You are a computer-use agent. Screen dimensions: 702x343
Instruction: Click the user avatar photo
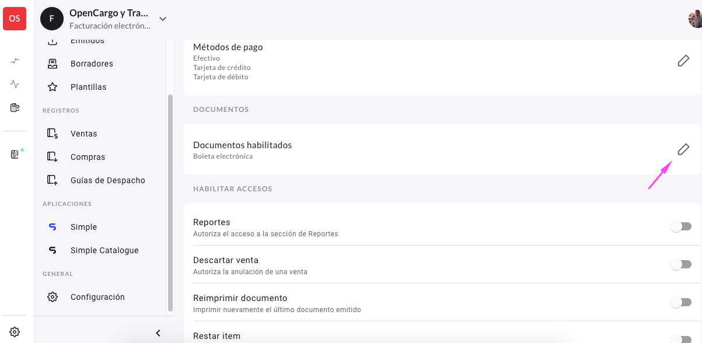695,19
